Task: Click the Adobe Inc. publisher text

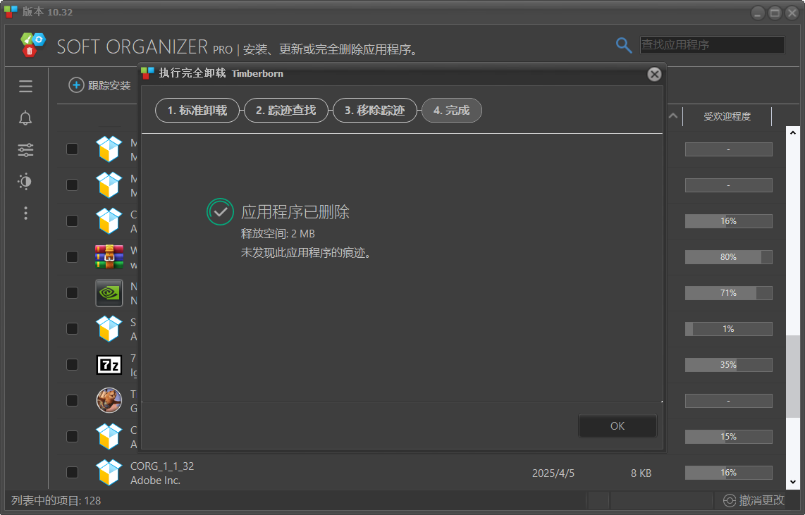Action: point(155,480)
